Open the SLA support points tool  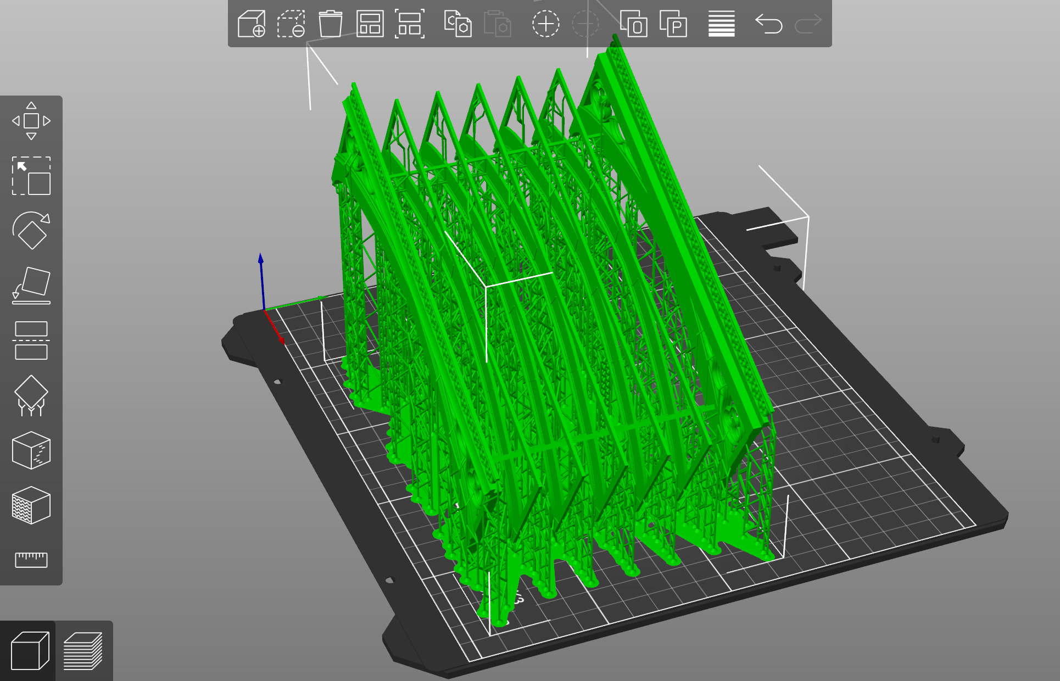point(31,395)
